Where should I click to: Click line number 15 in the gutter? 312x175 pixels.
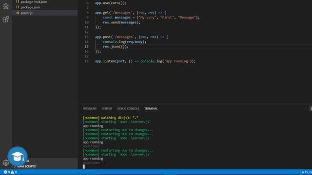pos(86,47)
